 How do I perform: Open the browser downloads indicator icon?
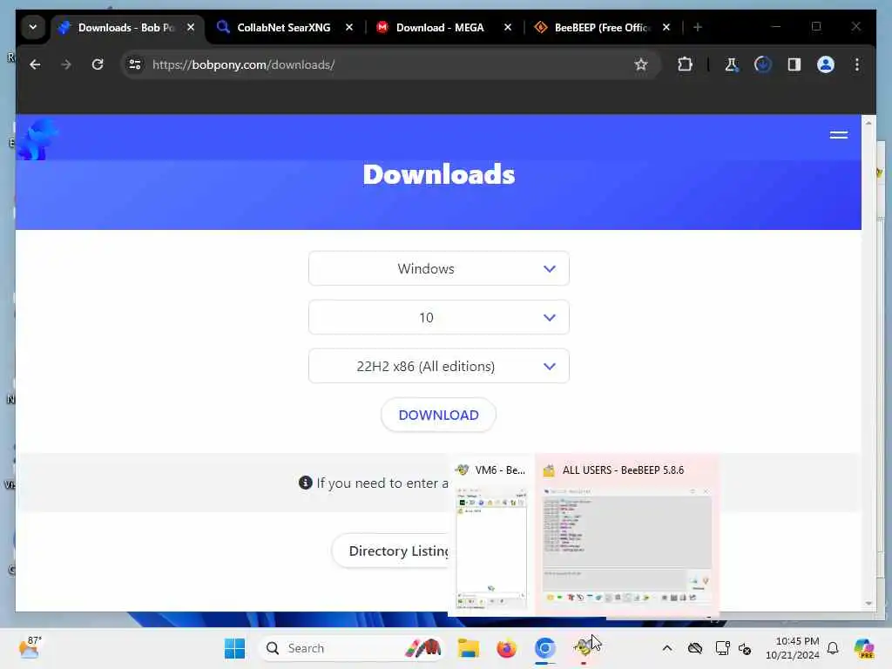763,64
